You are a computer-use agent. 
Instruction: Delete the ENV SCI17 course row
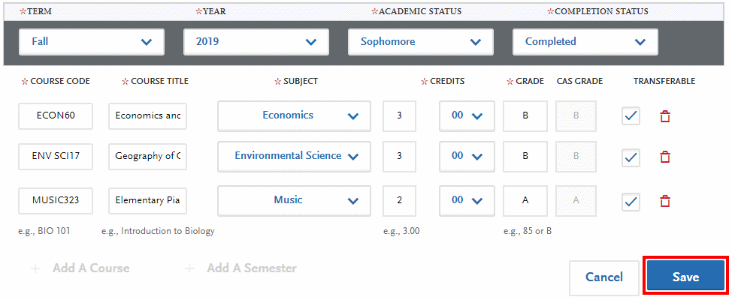pos(664,157)
